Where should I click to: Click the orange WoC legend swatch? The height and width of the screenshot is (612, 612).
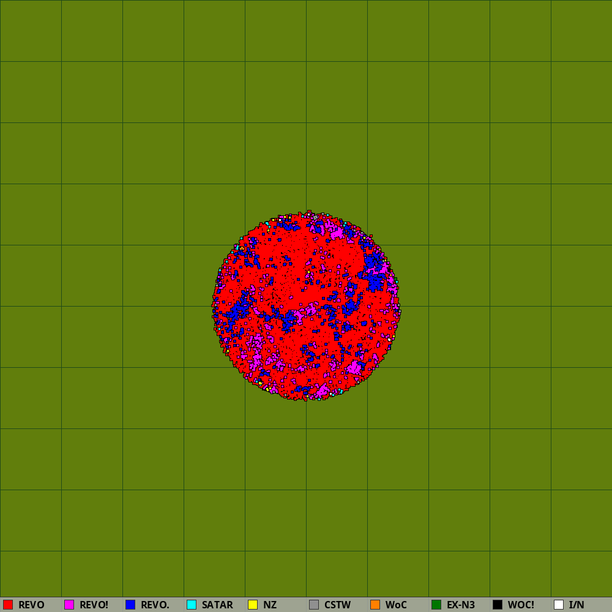tap(375, 605)
